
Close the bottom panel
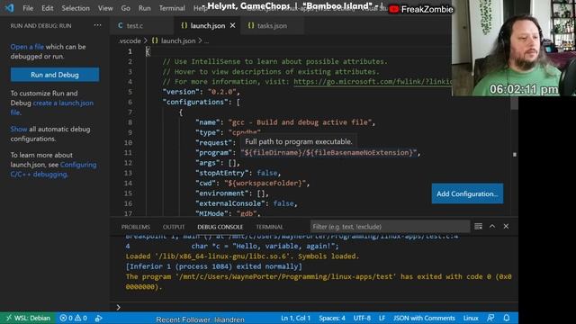pos(506,226)
